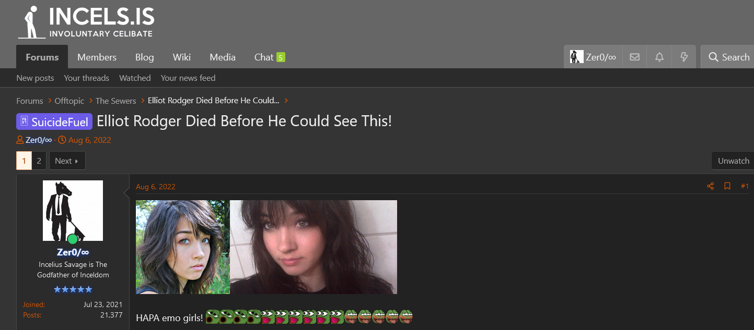
Task: Click the small avatar beside Zer0/∞ in navbar
Action: tap(576, 57)
